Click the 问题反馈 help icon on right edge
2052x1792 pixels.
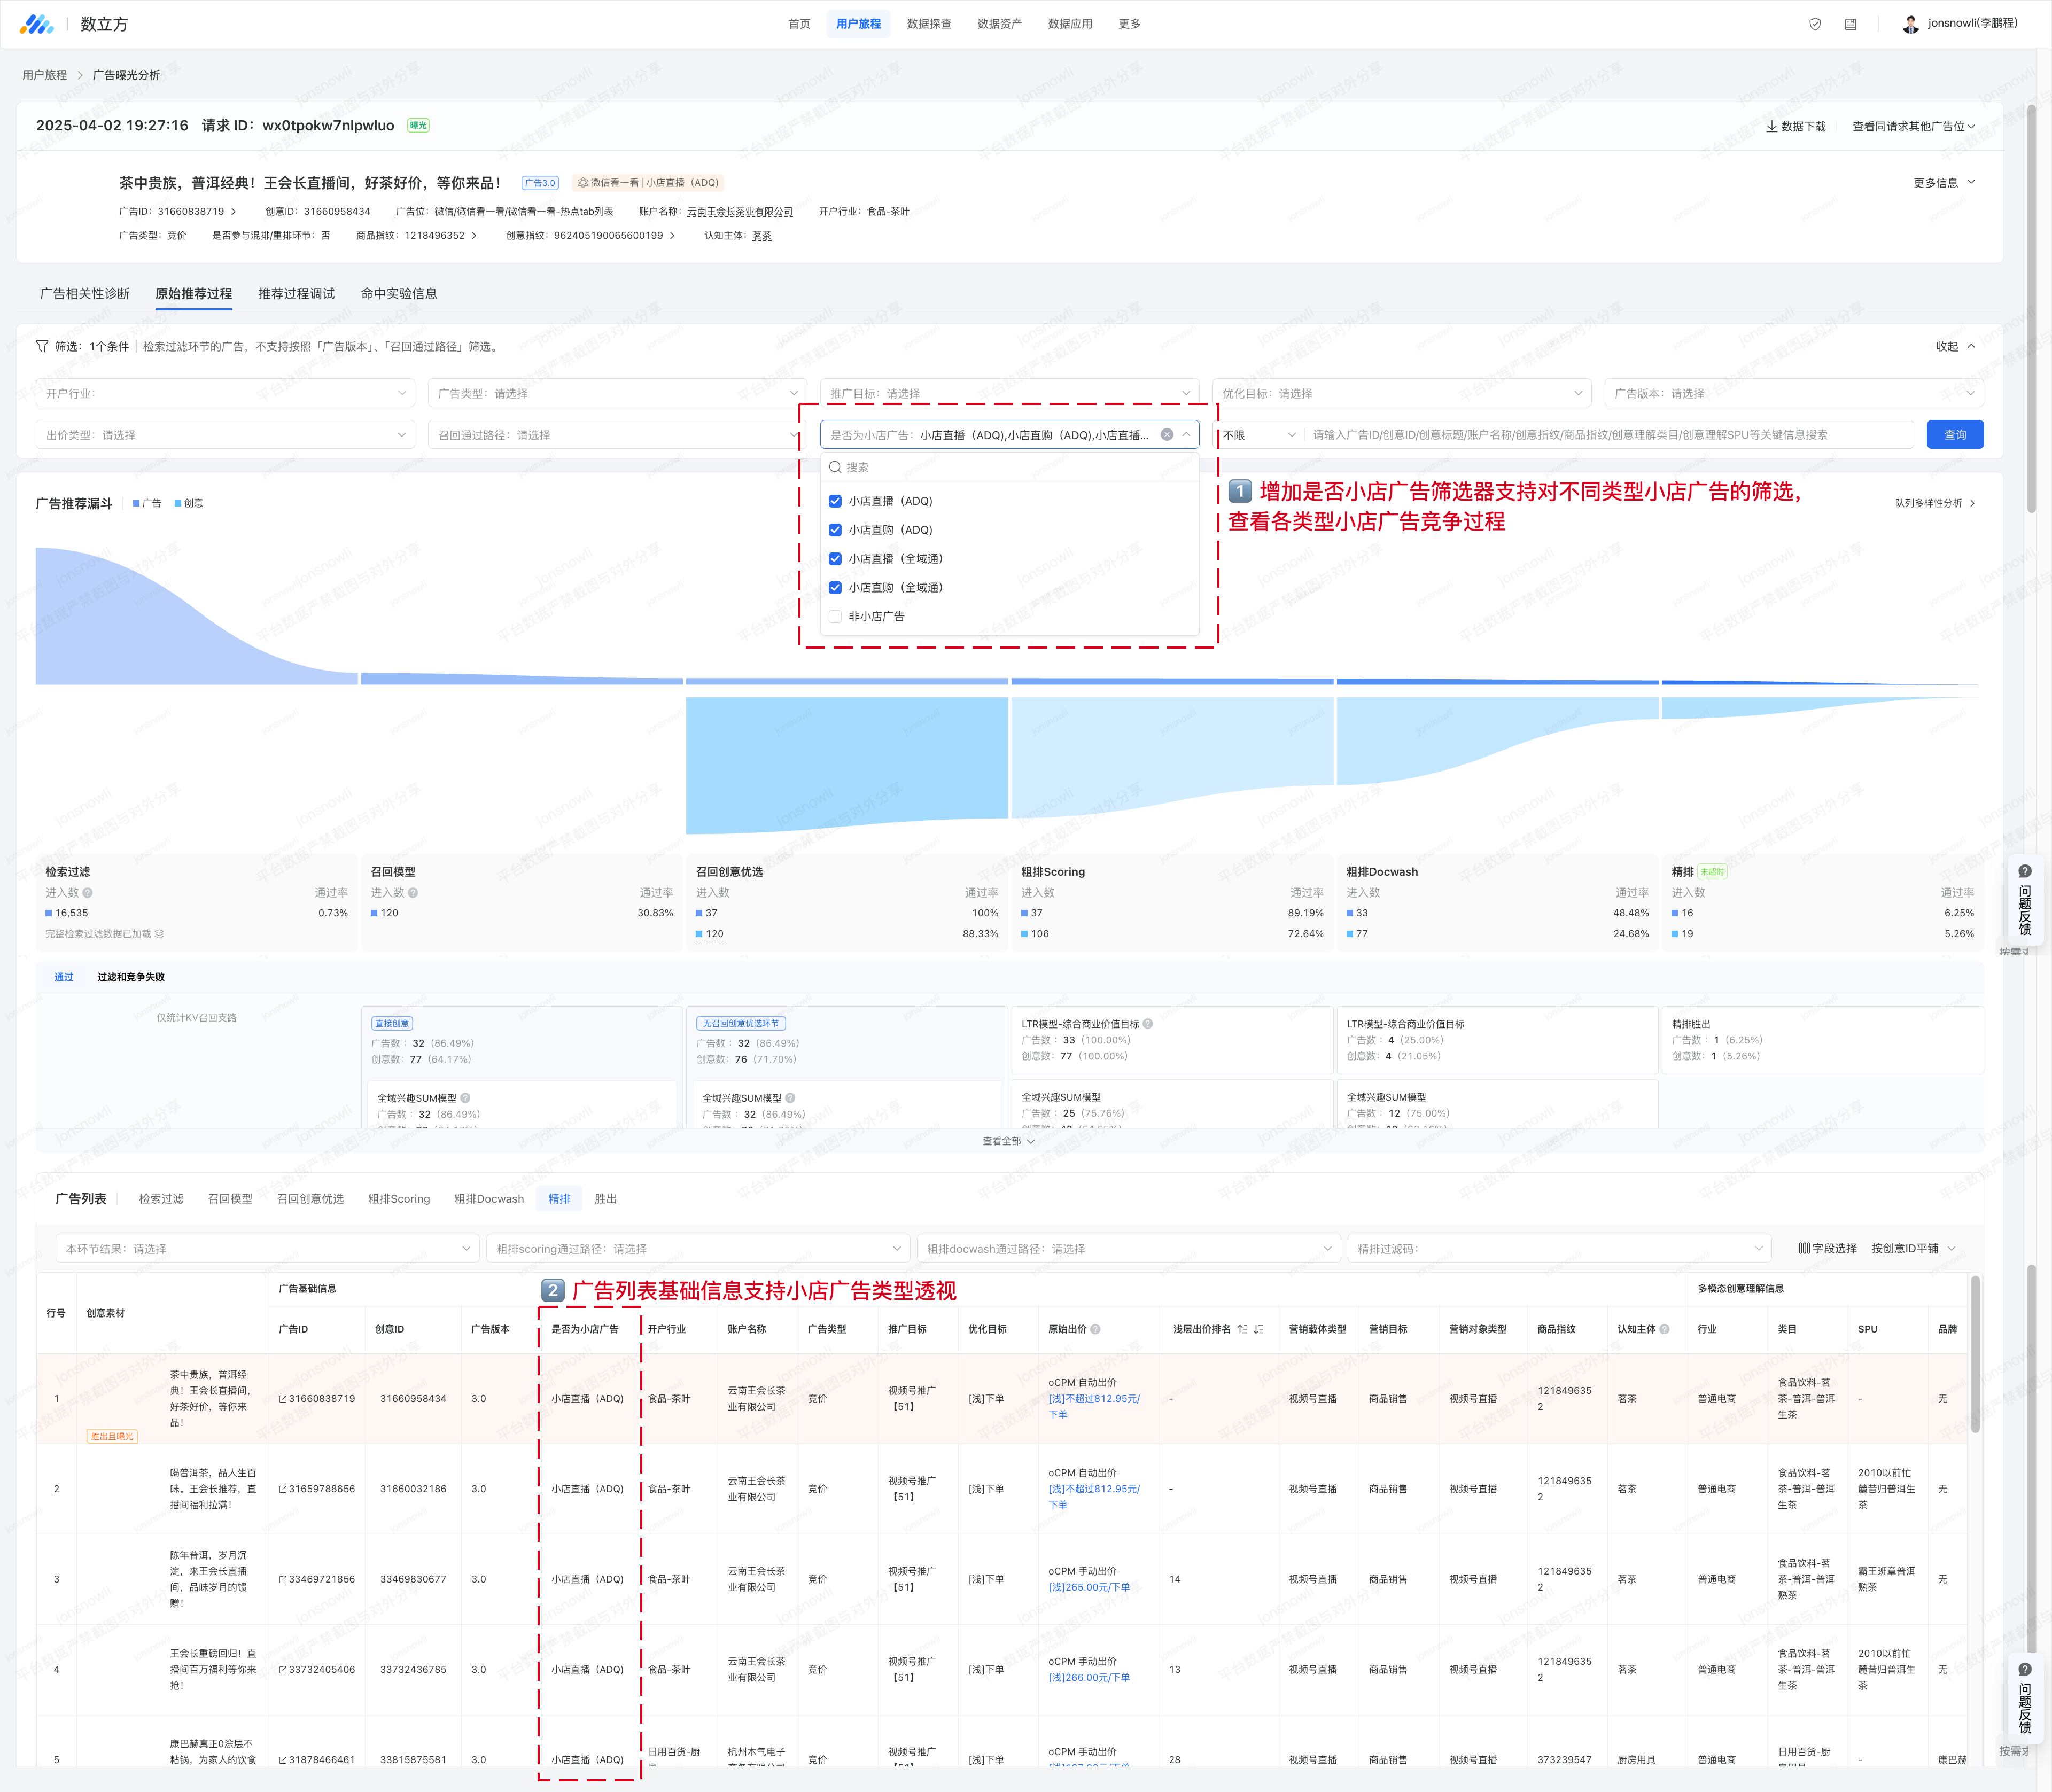coord(2025,872)
